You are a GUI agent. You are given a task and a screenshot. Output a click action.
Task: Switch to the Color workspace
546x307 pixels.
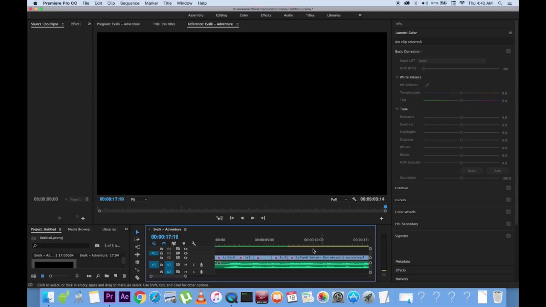[244, 15]
